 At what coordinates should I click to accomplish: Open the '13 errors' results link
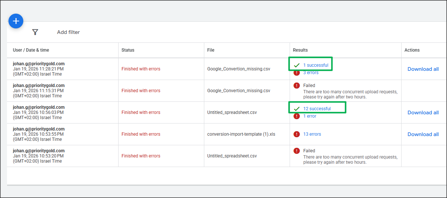coord(312,134)
